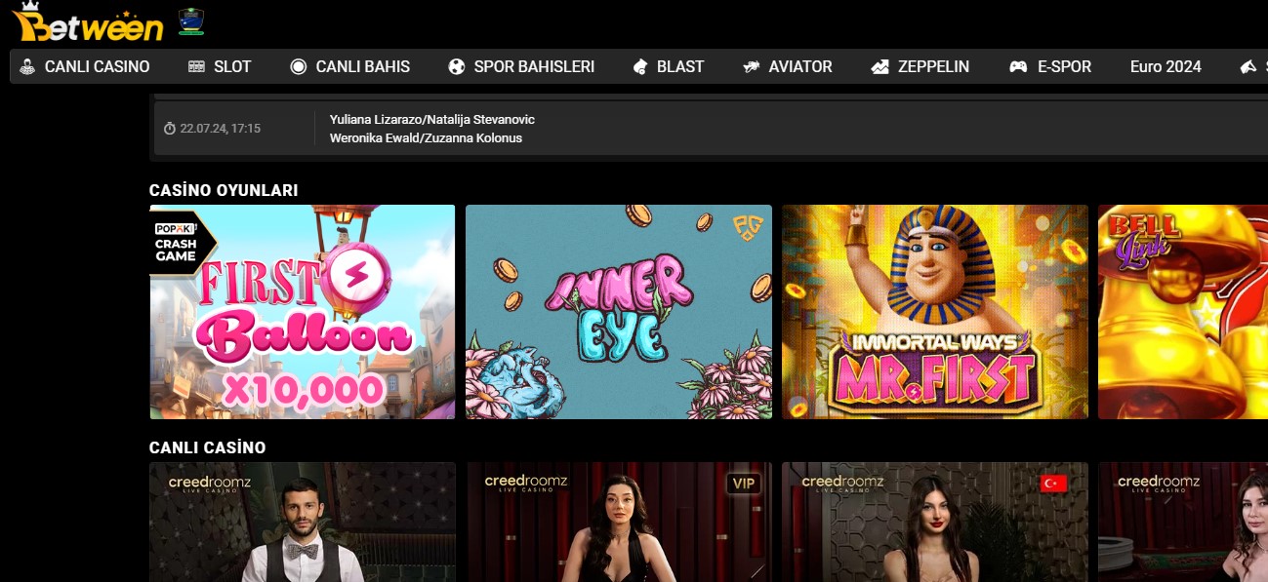The width and height of the screenshot is (1268, 582).
Task: Go to CANLI BAHIS
Action: point(350,67)
